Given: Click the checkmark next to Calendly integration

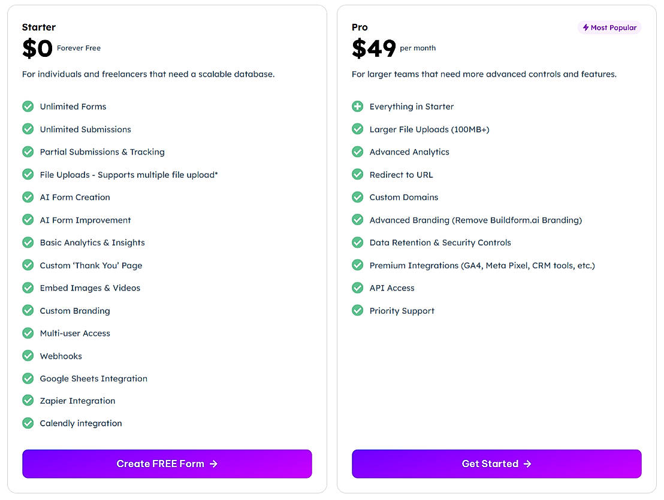Looking at the screenshot, I should point(28,423).
